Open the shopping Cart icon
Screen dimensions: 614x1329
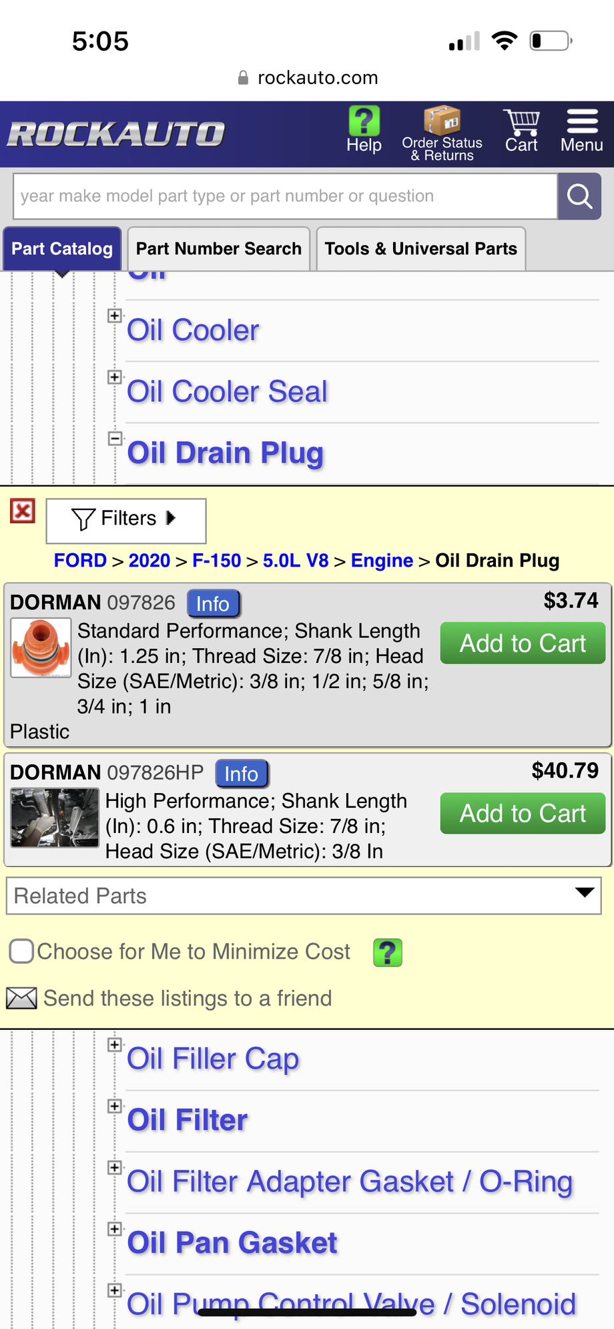click(x=522, y=122)
